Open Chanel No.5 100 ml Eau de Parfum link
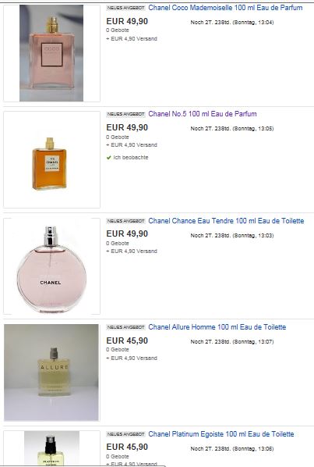Image resolution: width=314 pixels, height=467 pixels. tap(203, 114)
